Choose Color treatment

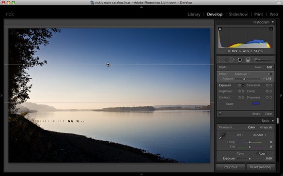252,127
